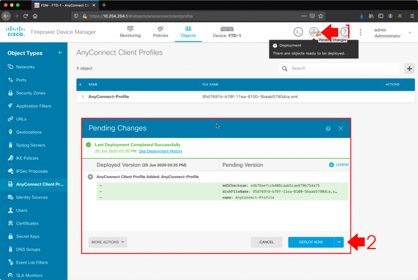This screenshot has width=418, height=280.
Task: Click the Users person icon
Action: (10, 210)
